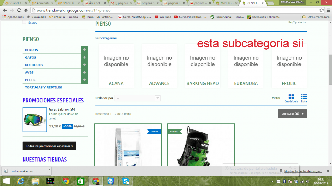Open Otros marcadores folder
332x186 pixels.
(316, 17)
